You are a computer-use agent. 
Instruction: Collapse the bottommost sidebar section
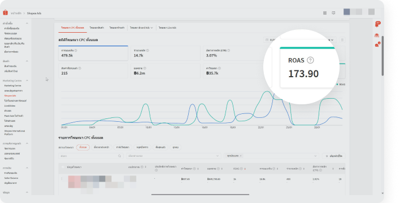click(x=27, y=192)
